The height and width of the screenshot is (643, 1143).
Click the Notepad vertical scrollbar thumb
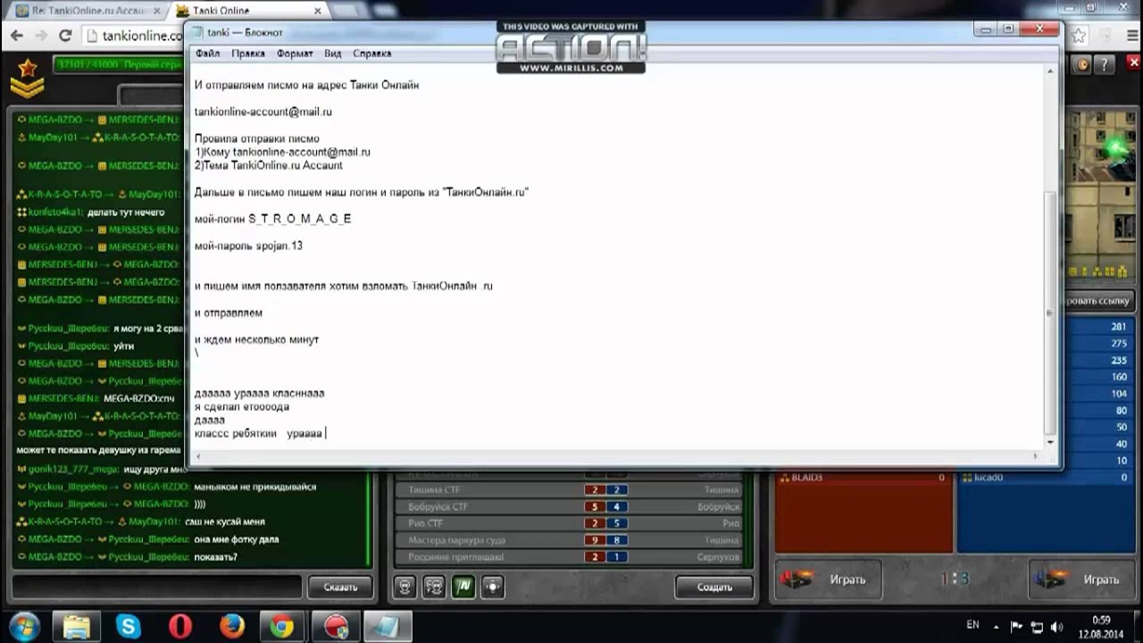point(1050,313)
